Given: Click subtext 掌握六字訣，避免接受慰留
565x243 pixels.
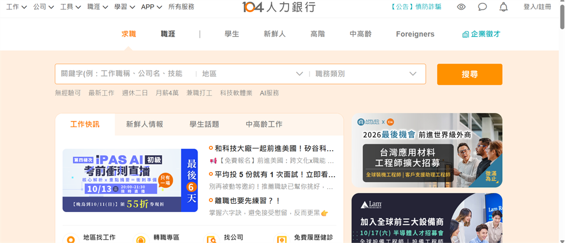Looking at the screenshot, I should pos(269,213).
